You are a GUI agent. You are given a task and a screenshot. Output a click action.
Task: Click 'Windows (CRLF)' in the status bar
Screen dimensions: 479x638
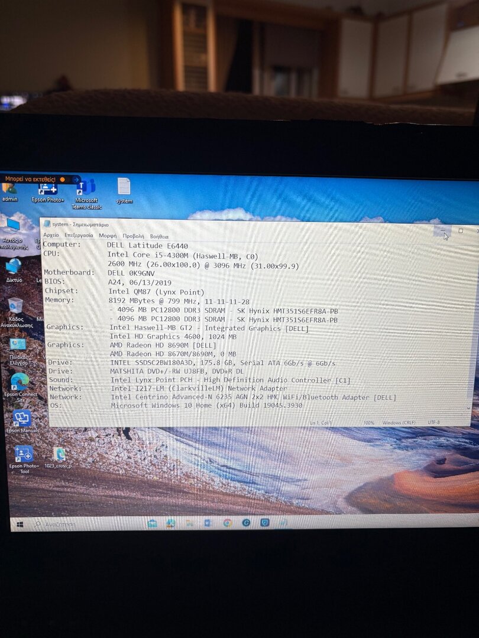click(399, 423)
